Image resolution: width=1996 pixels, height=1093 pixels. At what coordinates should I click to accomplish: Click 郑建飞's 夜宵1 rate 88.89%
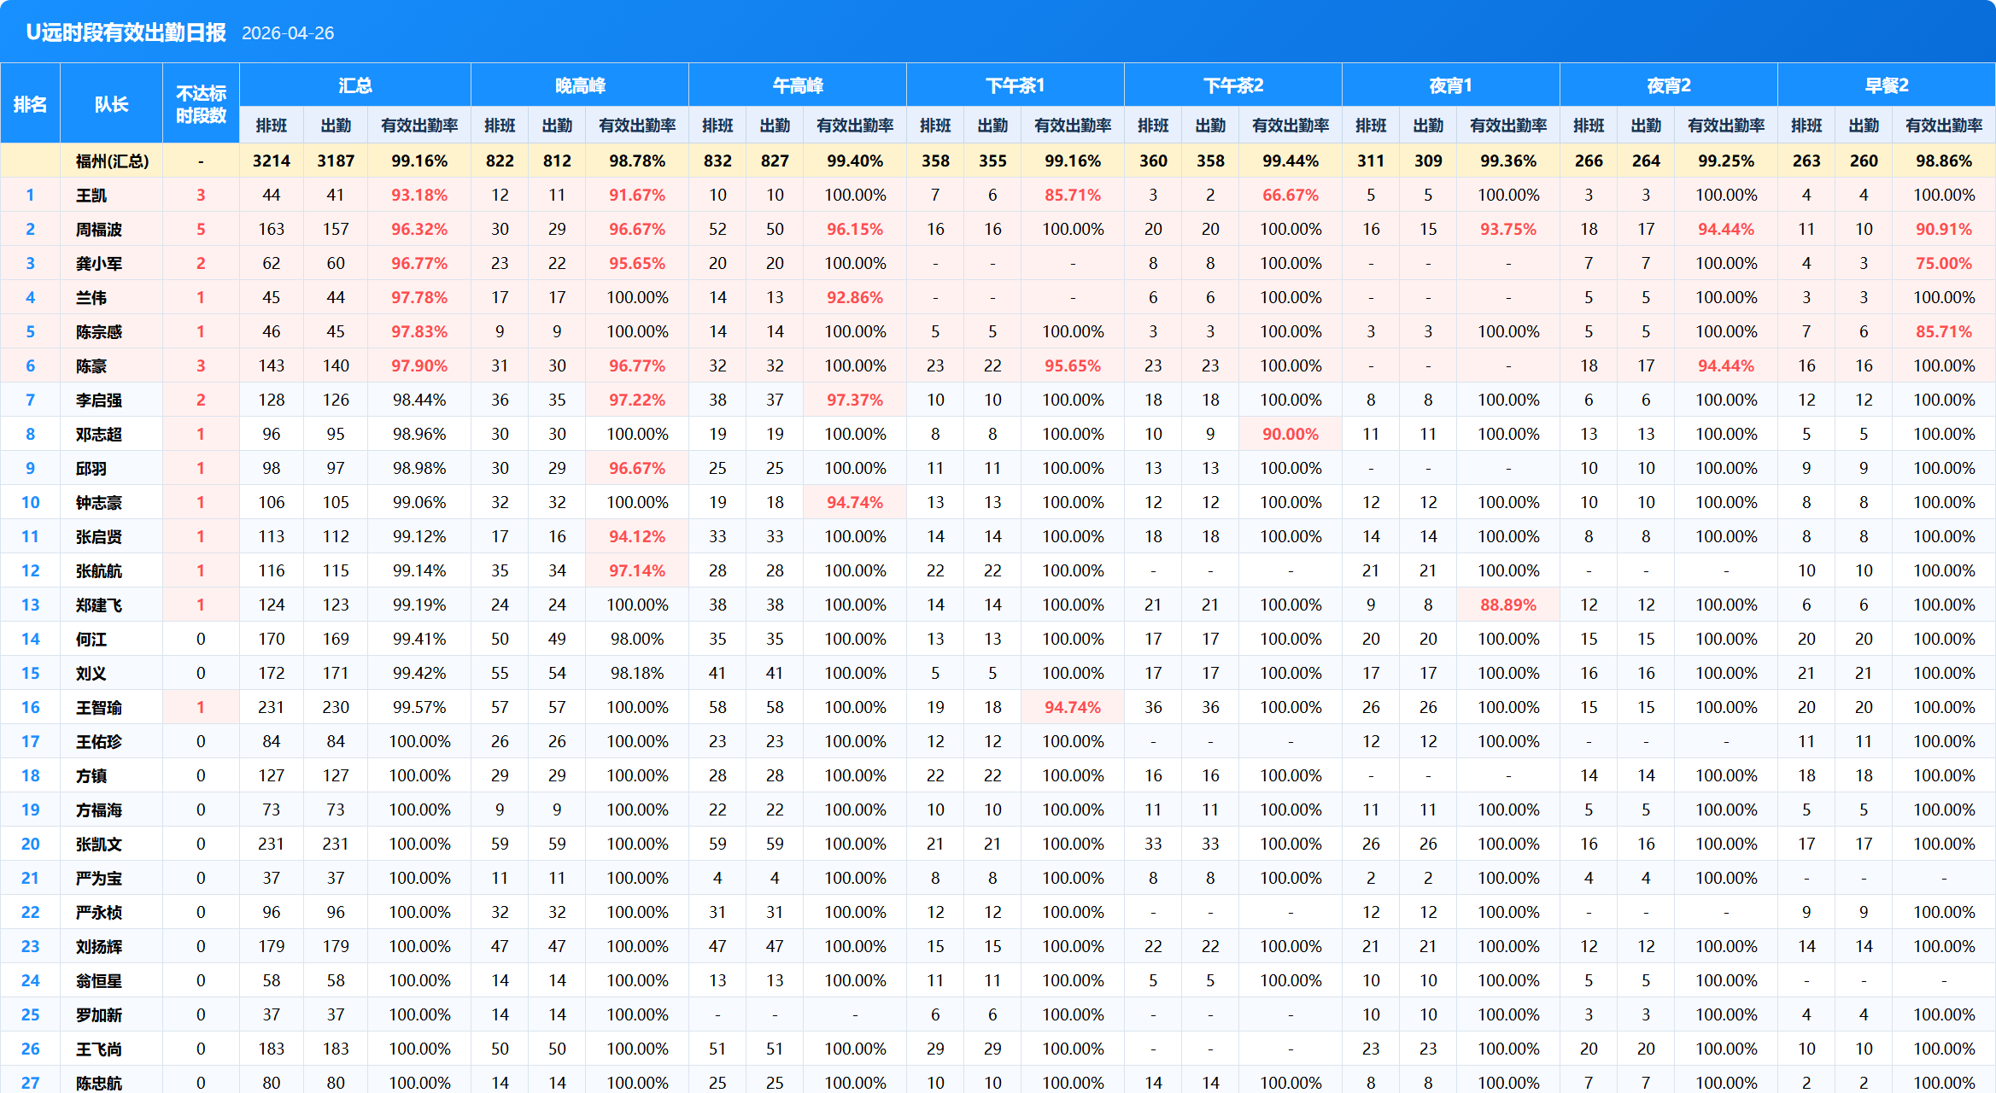pos(1508,605)
